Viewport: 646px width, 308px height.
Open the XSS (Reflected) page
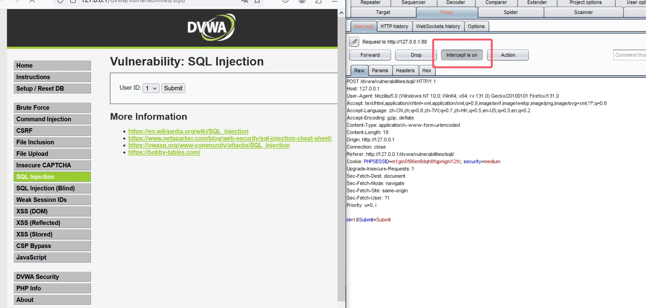click(x=52, y=223)
